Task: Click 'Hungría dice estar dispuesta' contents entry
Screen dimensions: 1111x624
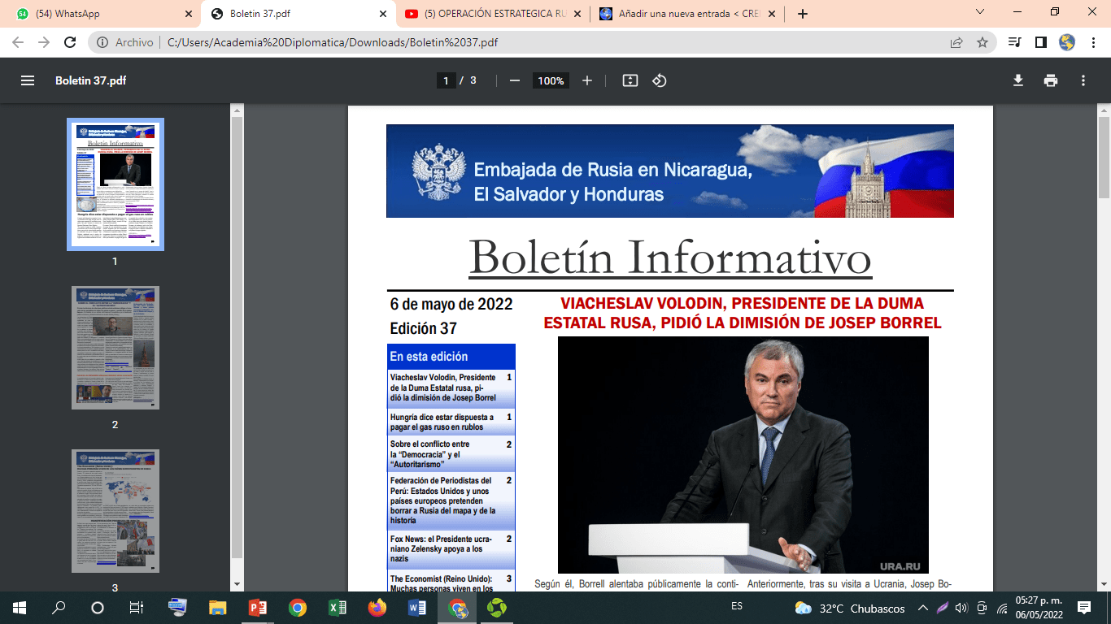Action: [451, 422]
